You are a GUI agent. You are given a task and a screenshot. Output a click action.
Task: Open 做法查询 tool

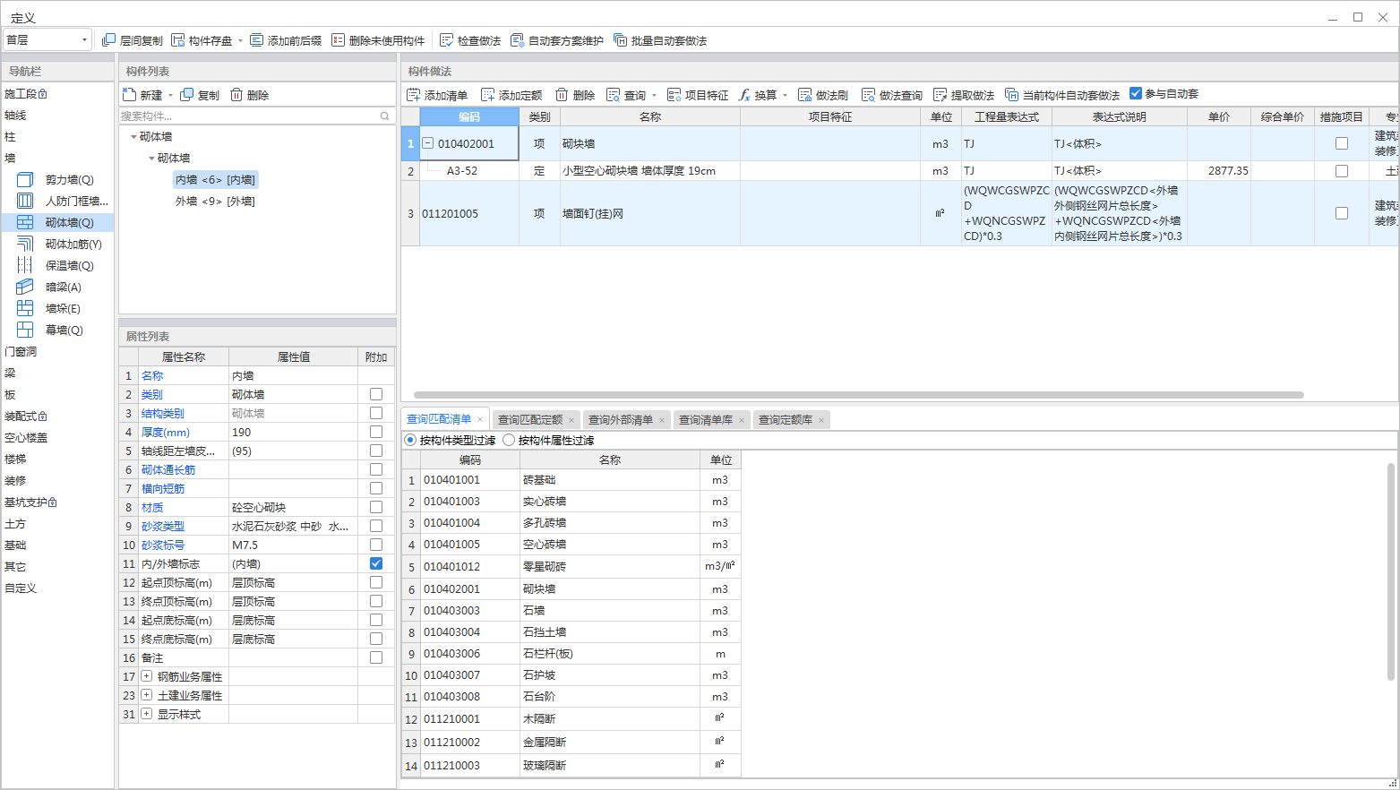coord(892,95)
